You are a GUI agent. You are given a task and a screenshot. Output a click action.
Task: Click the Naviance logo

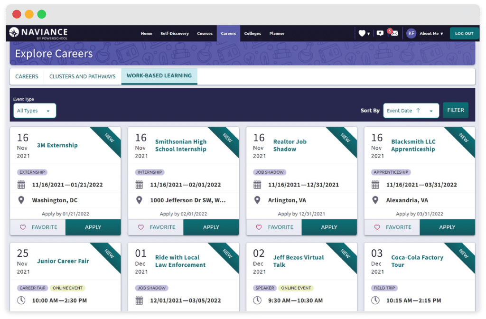[38, 33]
